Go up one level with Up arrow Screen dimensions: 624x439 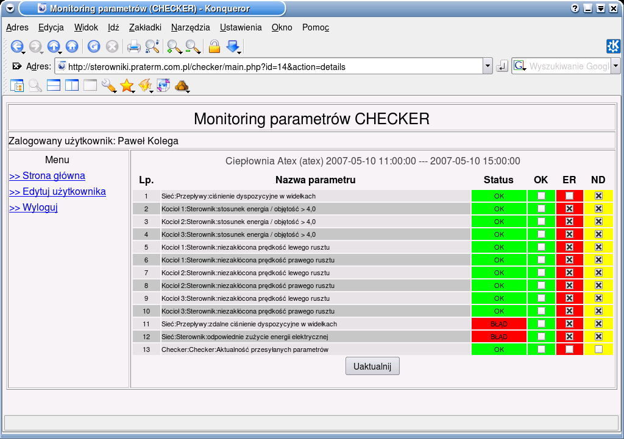54,47
